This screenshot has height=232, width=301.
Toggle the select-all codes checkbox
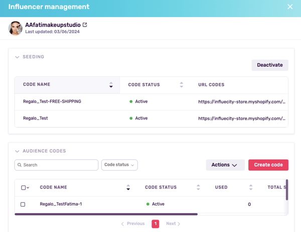click(x=23, y=187)
